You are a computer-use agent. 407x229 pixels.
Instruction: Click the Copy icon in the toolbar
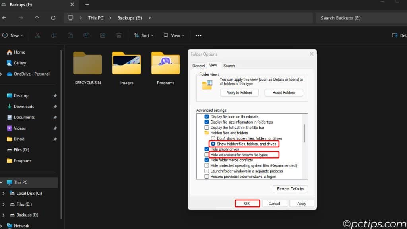click(54, 35)
